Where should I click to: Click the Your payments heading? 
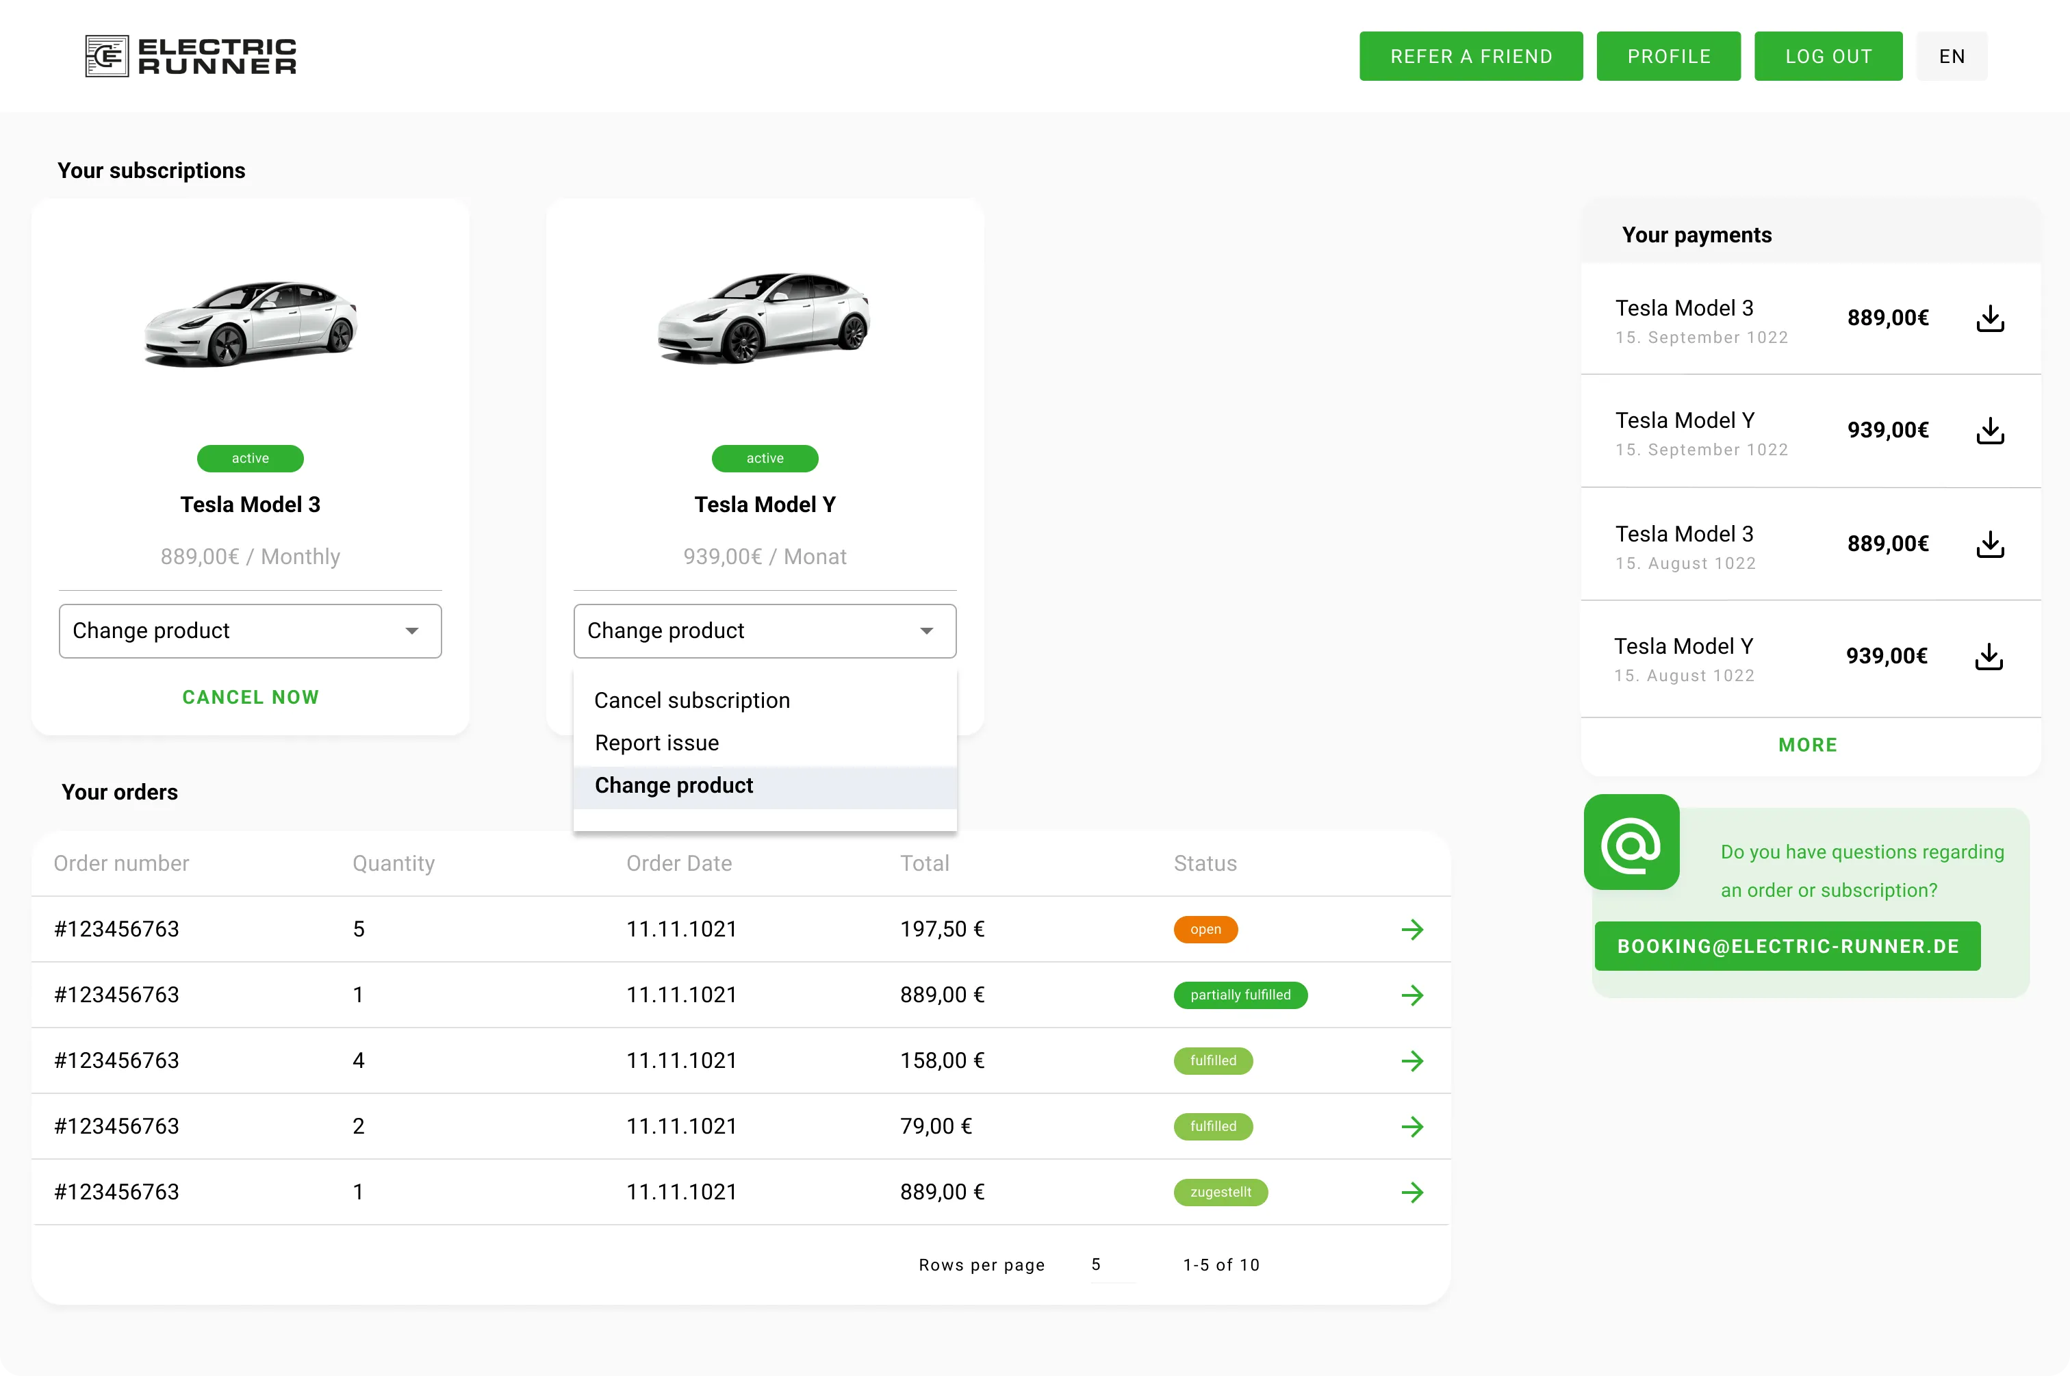pyautogui.click(x=1696, y=235)
